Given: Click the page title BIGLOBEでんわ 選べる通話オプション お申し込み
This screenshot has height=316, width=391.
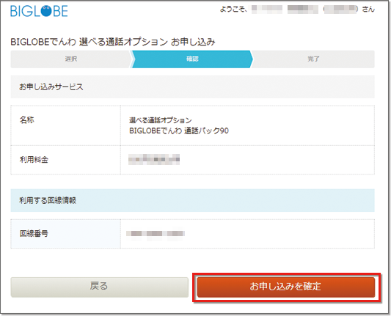Looking at the screenshot, I should tap(113, 42).
